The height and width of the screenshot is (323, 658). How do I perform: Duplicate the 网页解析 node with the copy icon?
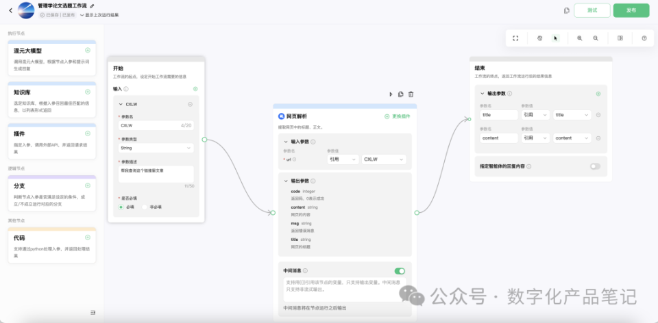click(x=401, y=94)
